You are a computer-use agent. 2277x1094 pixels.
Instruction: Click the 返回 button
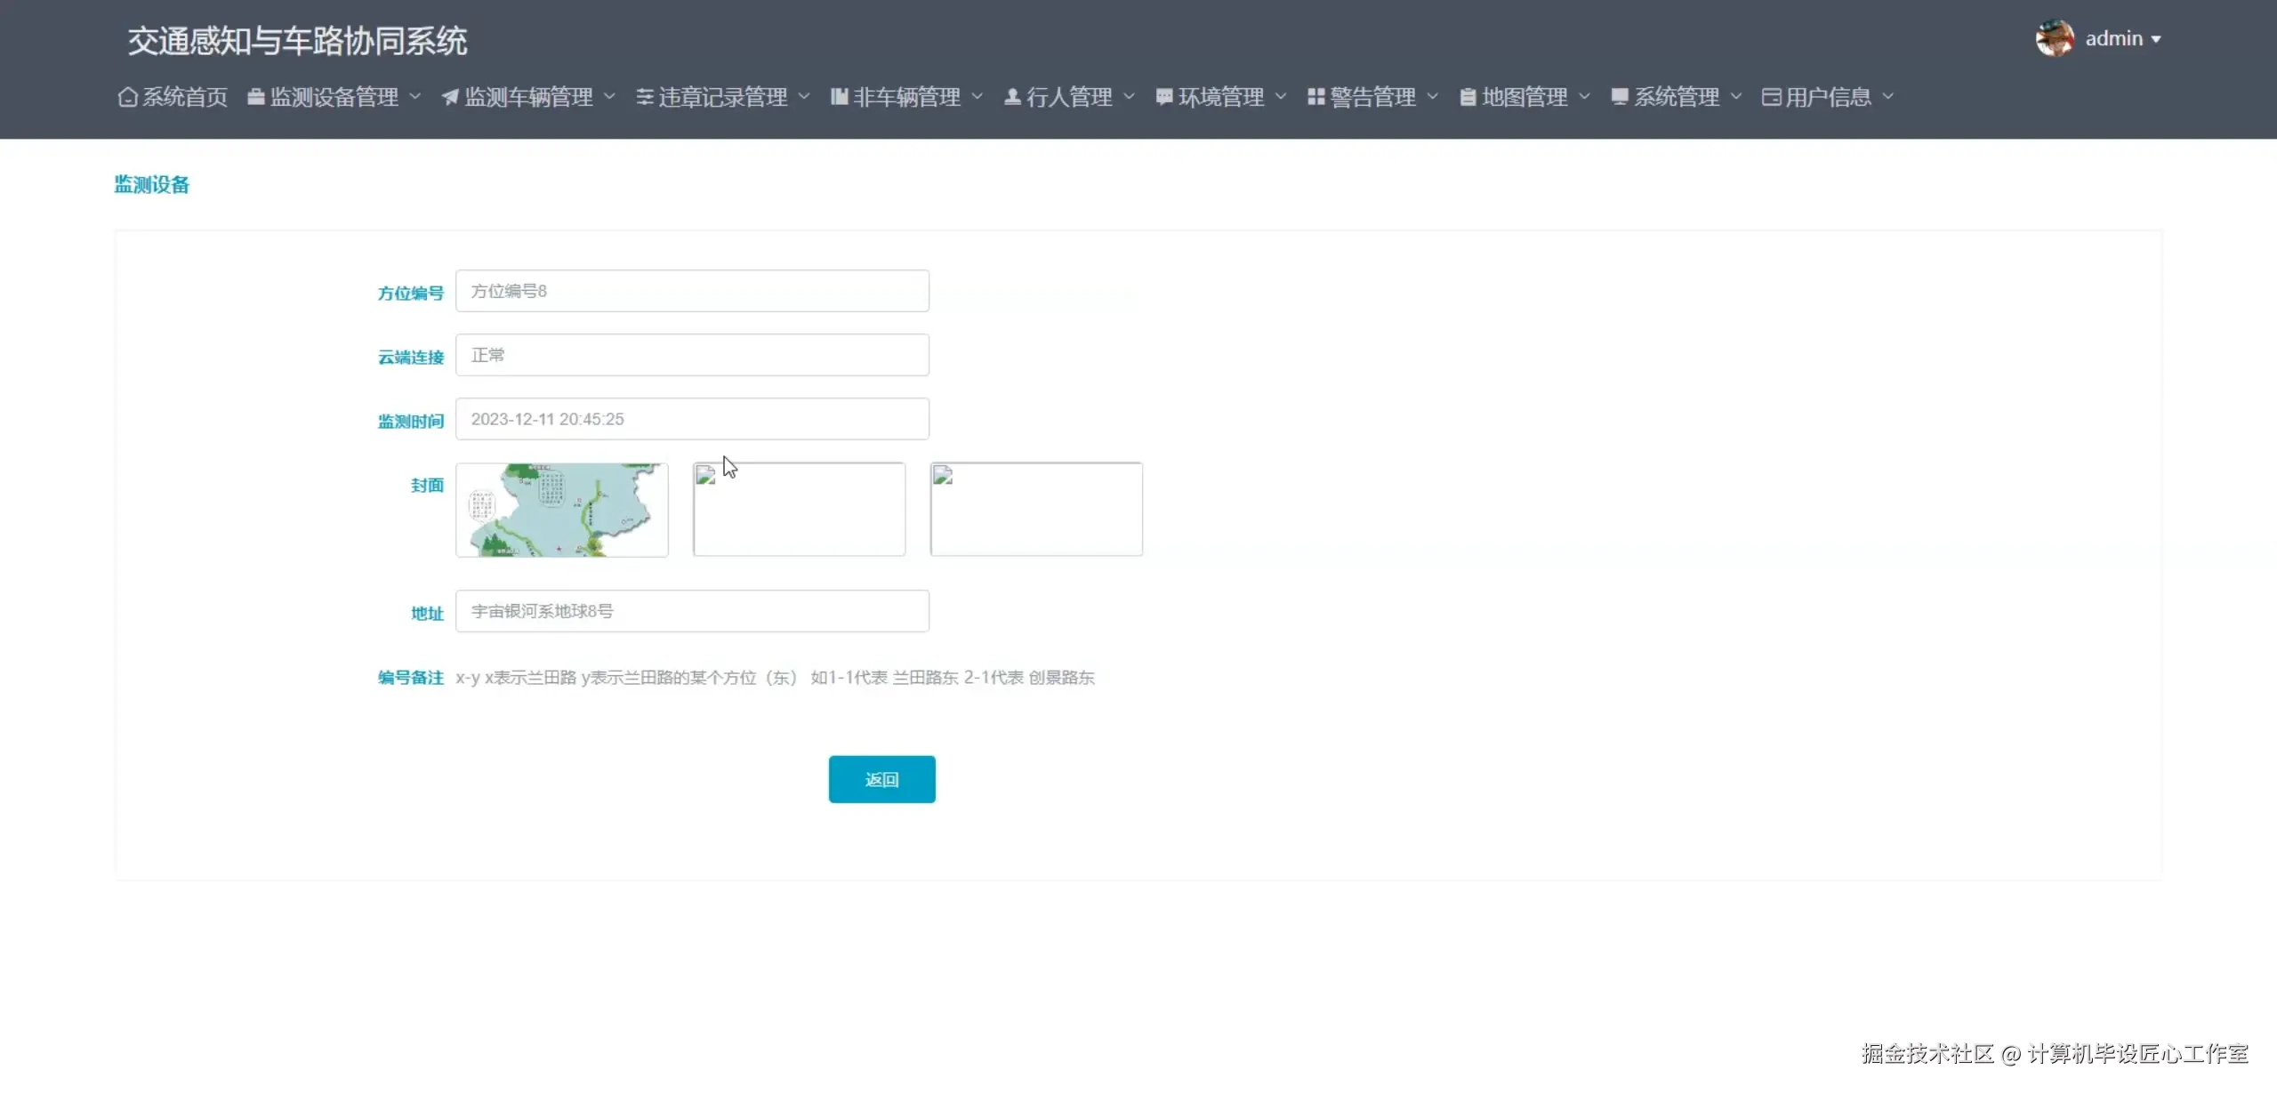pos(881,779)
